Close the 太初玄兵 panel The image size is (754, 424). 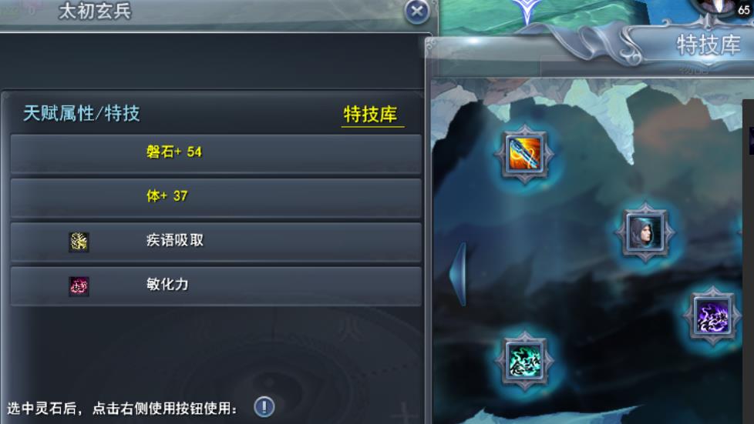point(417,11)
